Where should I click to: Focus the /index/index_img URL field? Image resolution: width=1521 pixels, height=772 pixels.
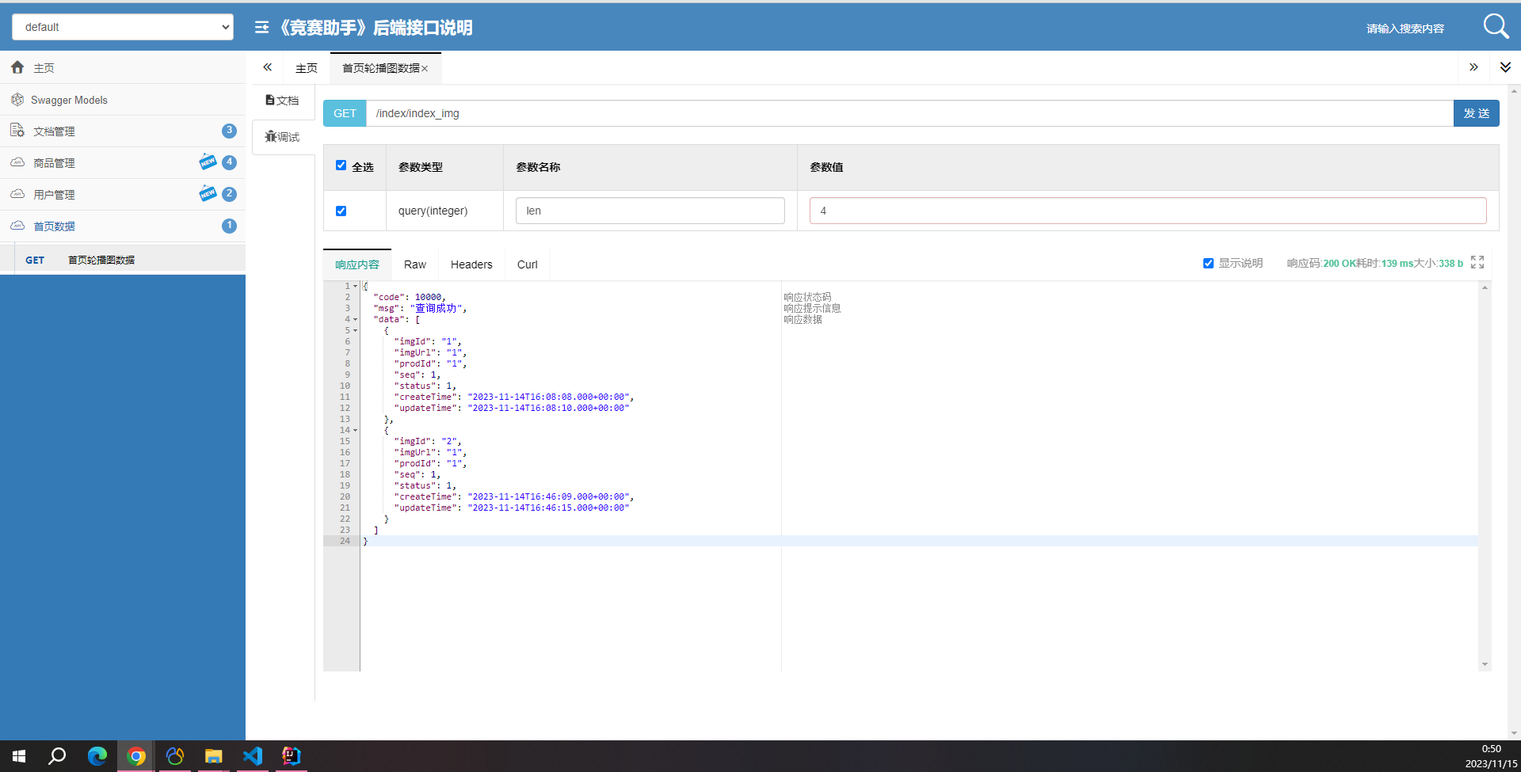[x=909, y=113]
